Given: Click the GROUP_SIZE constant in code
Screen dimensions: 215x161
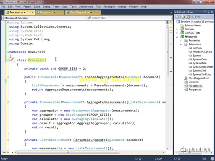Looking at the screenshot, I should (68, 69).
